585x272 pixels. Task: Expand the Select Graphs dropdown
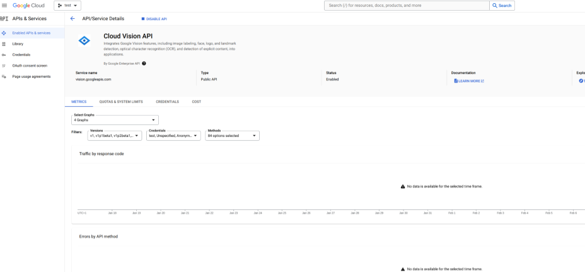[x=115, y=119]
